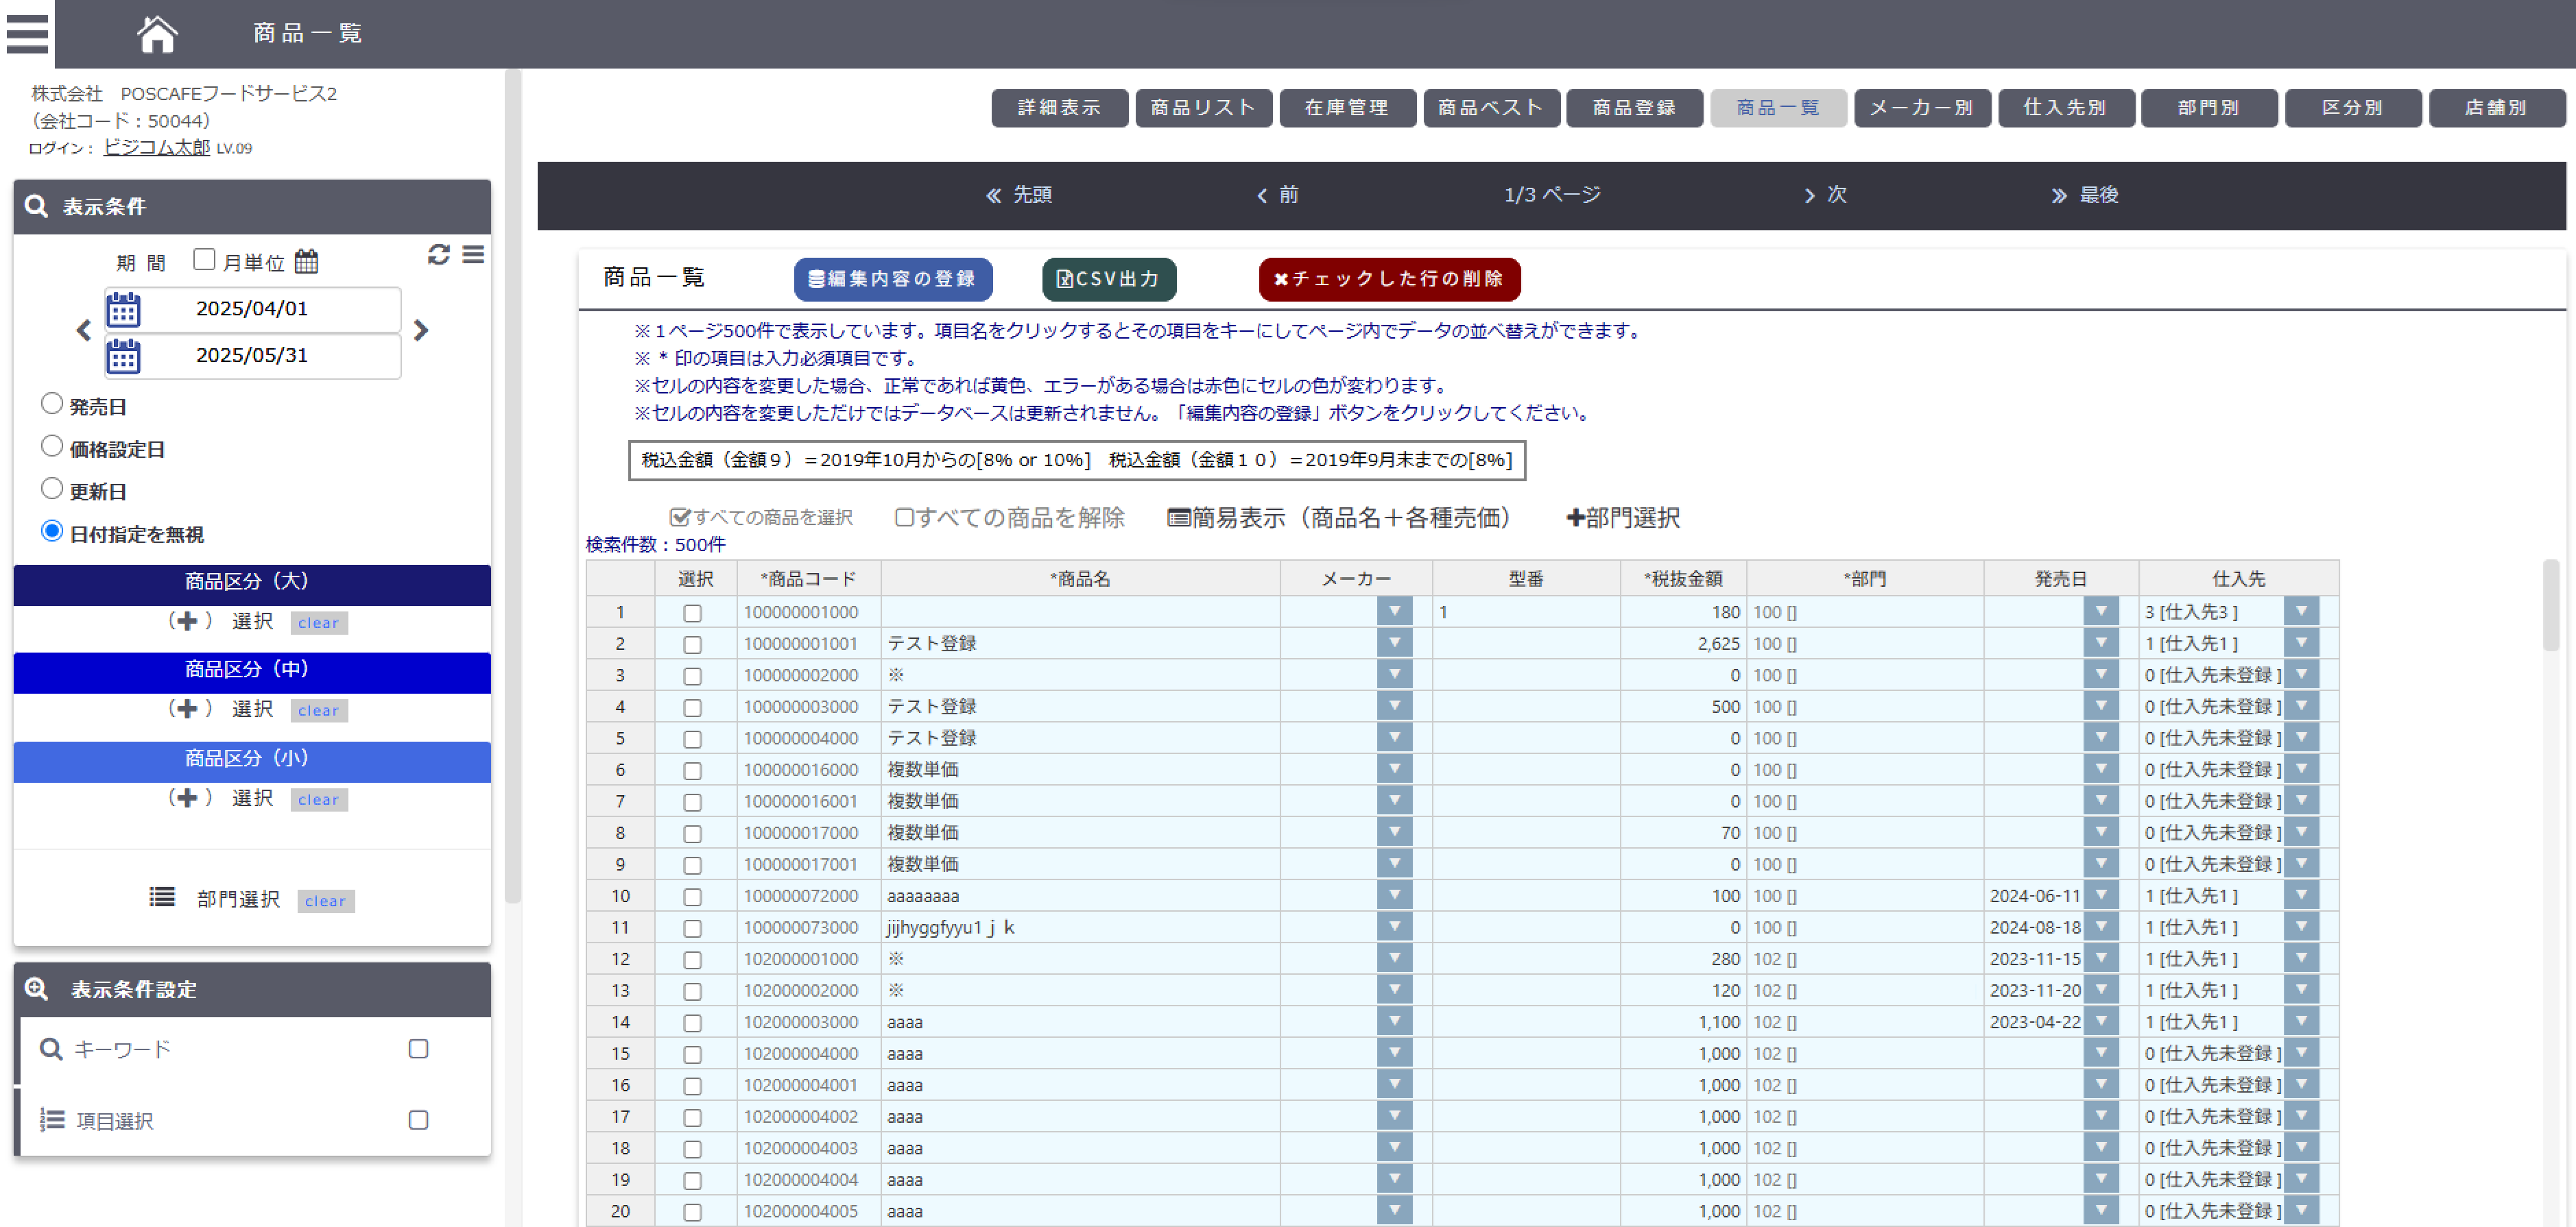Open the 部門別 tab
Screen dimensions: 2576x1227
pyautogui.click(x=2208, y=108)
